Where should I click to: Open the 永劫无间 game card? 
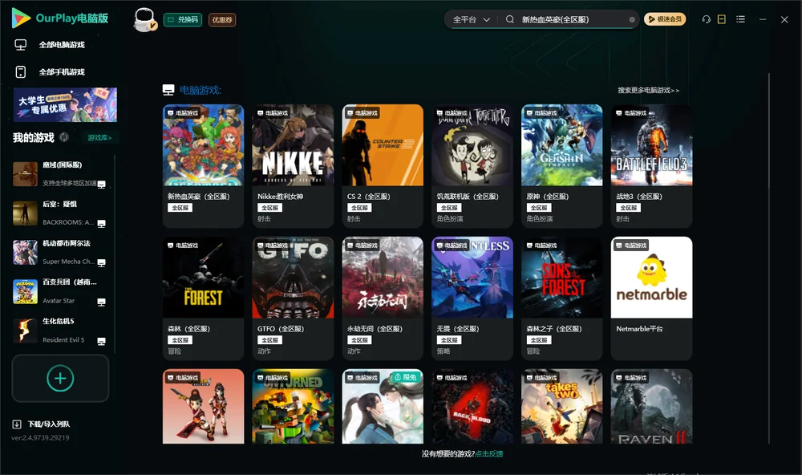[x=383, y=298]
